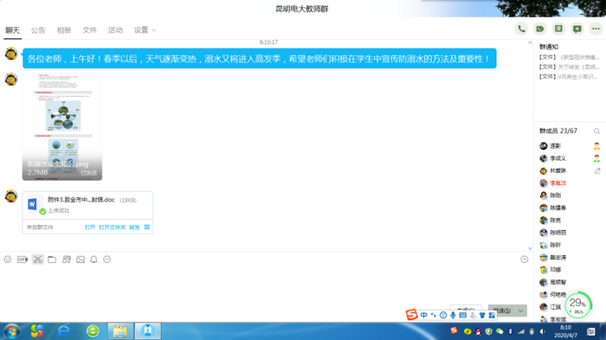The width and height of the screenshot is (606, 340).
Task: Open the 防溺水 png image thumbnail
Action: coord(62,127)
